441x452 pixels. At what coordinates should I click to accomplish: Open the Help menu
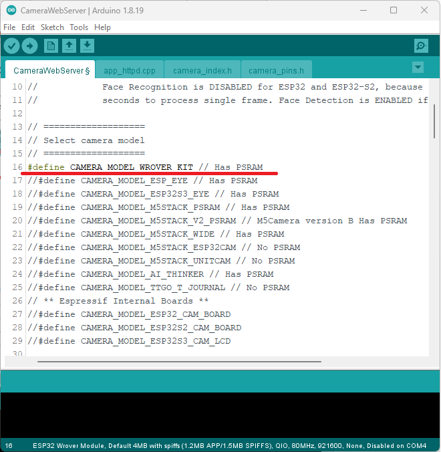(x=102, y=27)
